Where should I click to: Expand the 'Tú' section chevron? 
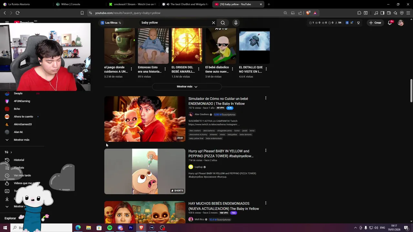pos(11,152)
